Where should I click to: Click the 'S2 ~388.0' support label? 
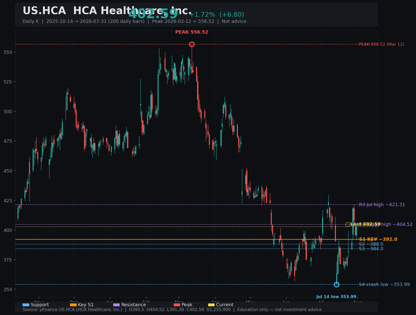point(371,244)
